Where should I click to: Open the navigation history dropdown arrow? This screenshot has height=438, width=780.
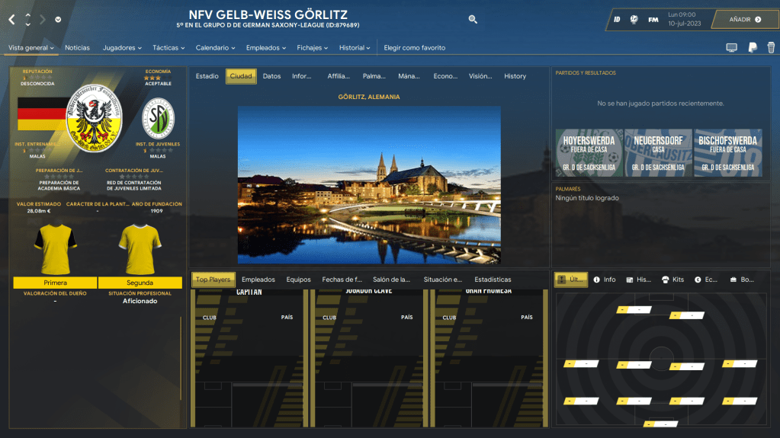pyautogui.click(x=59, y=20)
